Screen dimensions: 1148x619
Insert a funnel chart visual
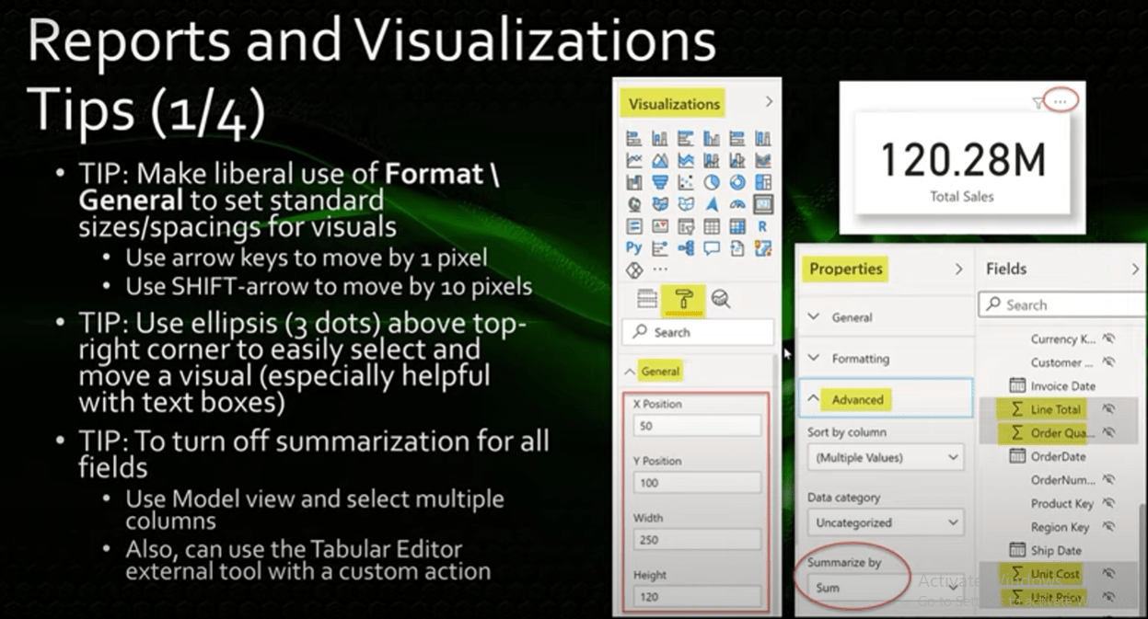coord(660,181)
